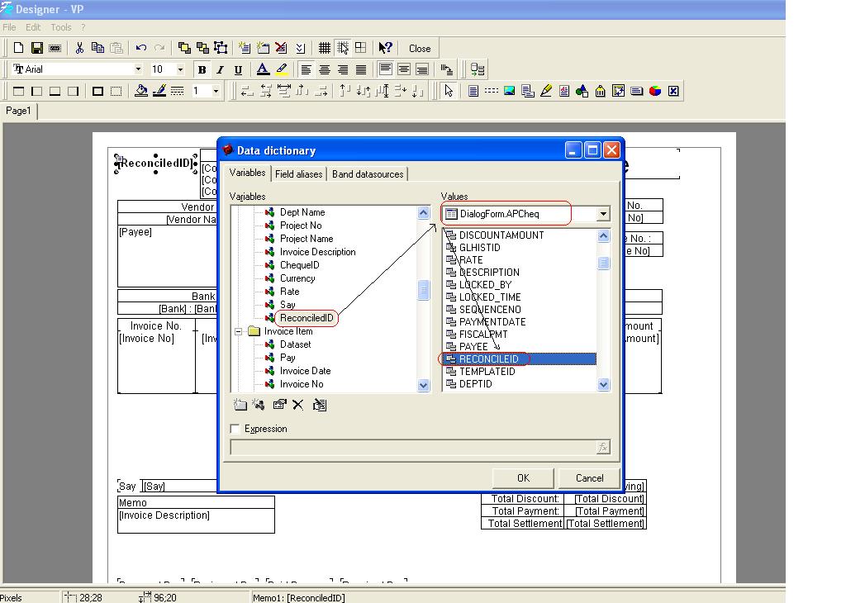Open the DialogForm.APCheq values dropdown
Viewport: 846px width, 603px height.
[x=602, y=213]
